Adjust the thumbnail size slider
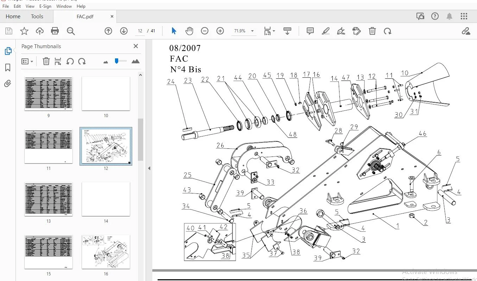 pos(116,61)
